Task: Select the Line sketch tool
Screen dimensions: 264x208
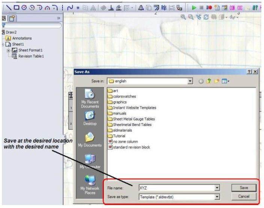Action: 9,7
